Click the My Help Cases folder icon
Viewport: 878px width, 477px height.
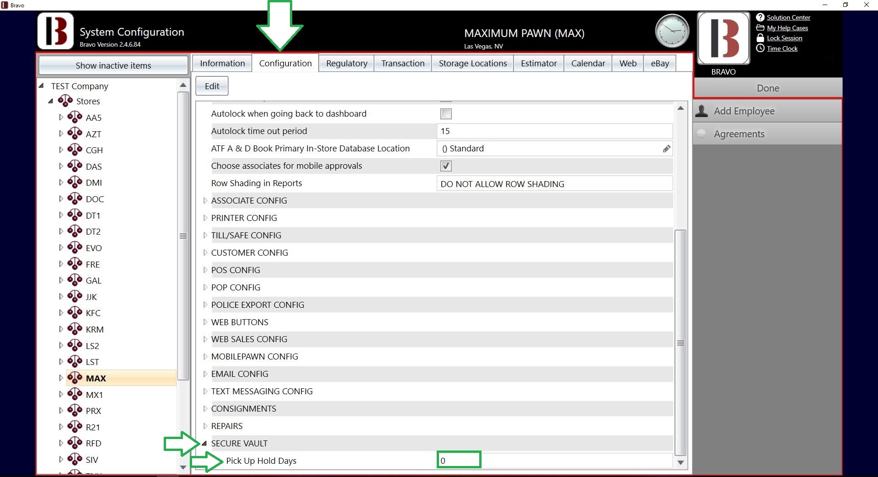click(x=760, y=28)
